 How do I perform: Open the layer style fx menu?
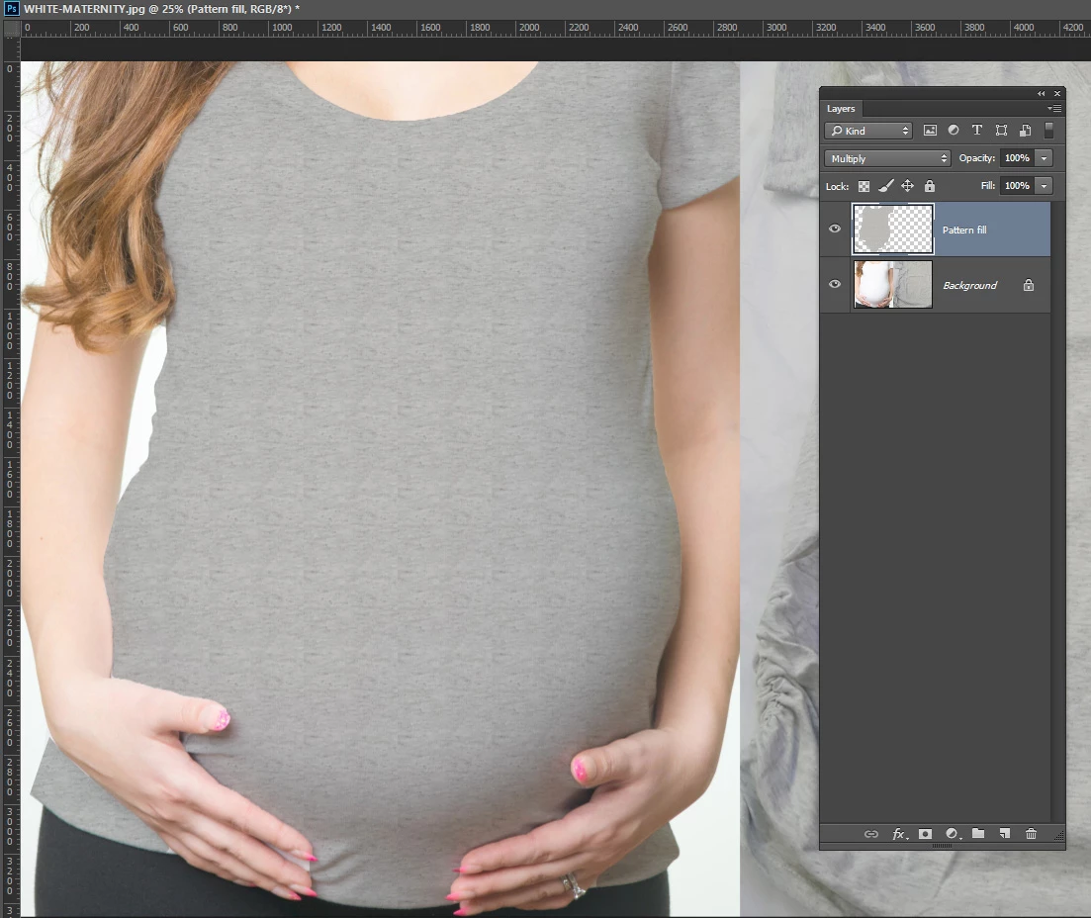pos(900,834)
